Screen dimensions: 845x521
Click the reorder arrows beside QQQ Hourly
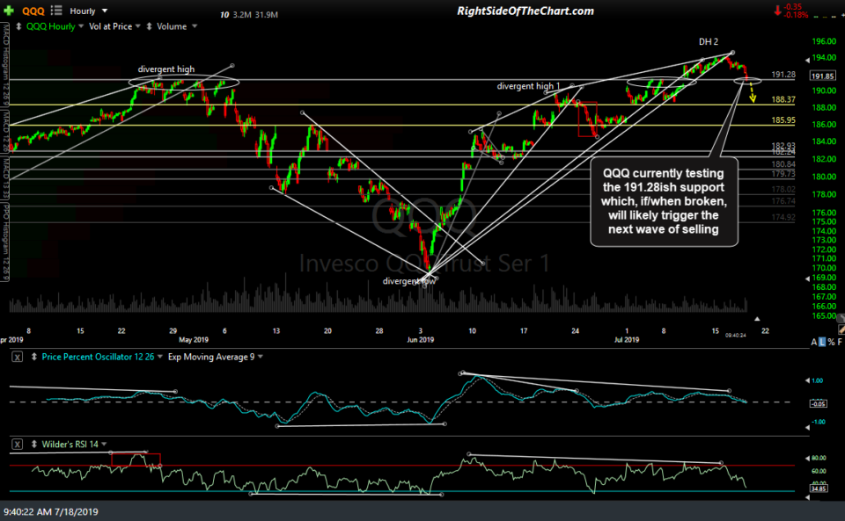[x=19, y=25]
